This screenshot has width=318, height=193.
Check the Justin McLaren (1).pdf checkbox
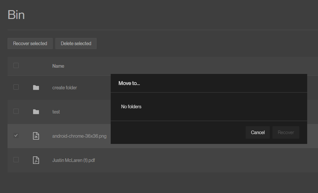pos(16,160)
